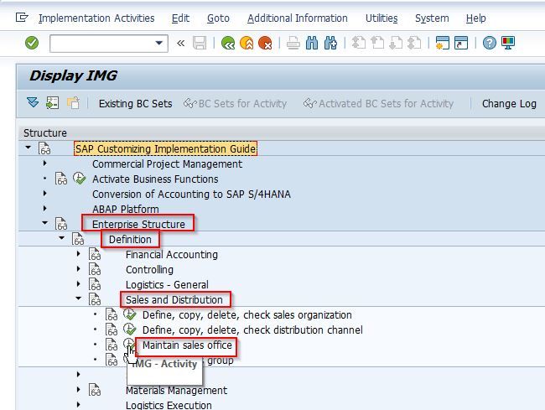Screen dimensions: 545x410
Task: Collapse the Enterprise Structure node
Action: pyautogui.click(x=44, y=223)
